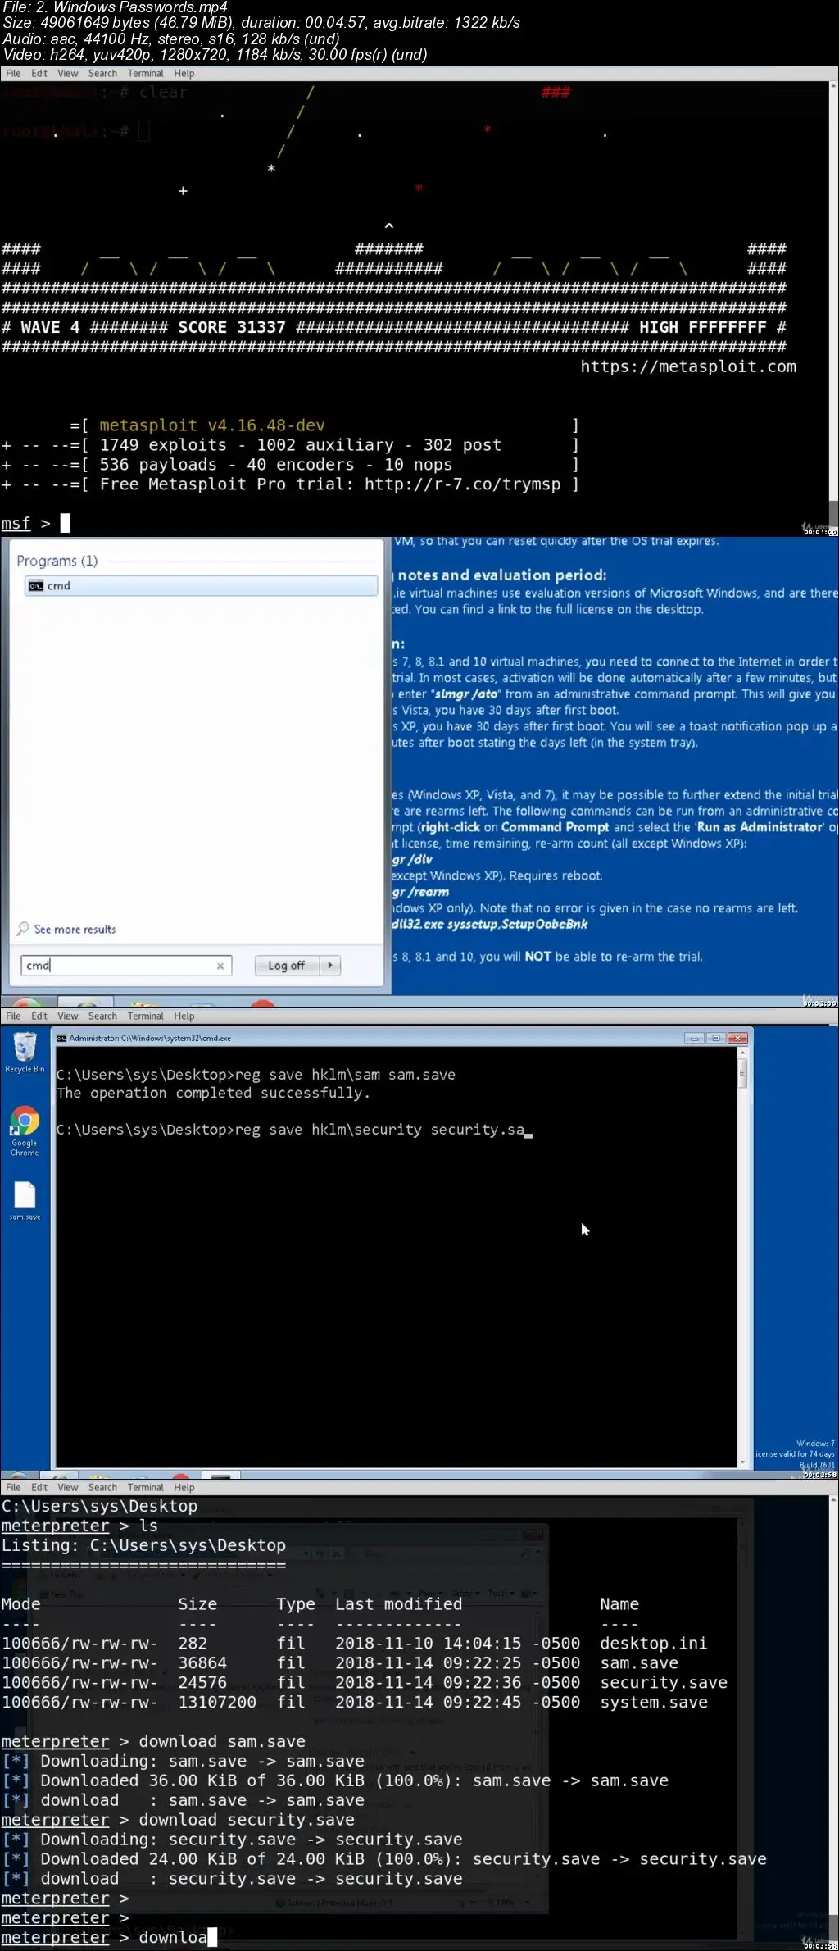This screenshot has width=839, height=1951.
Task: Click the cmd.exe window title bar icon
Action: point(61,1038)
